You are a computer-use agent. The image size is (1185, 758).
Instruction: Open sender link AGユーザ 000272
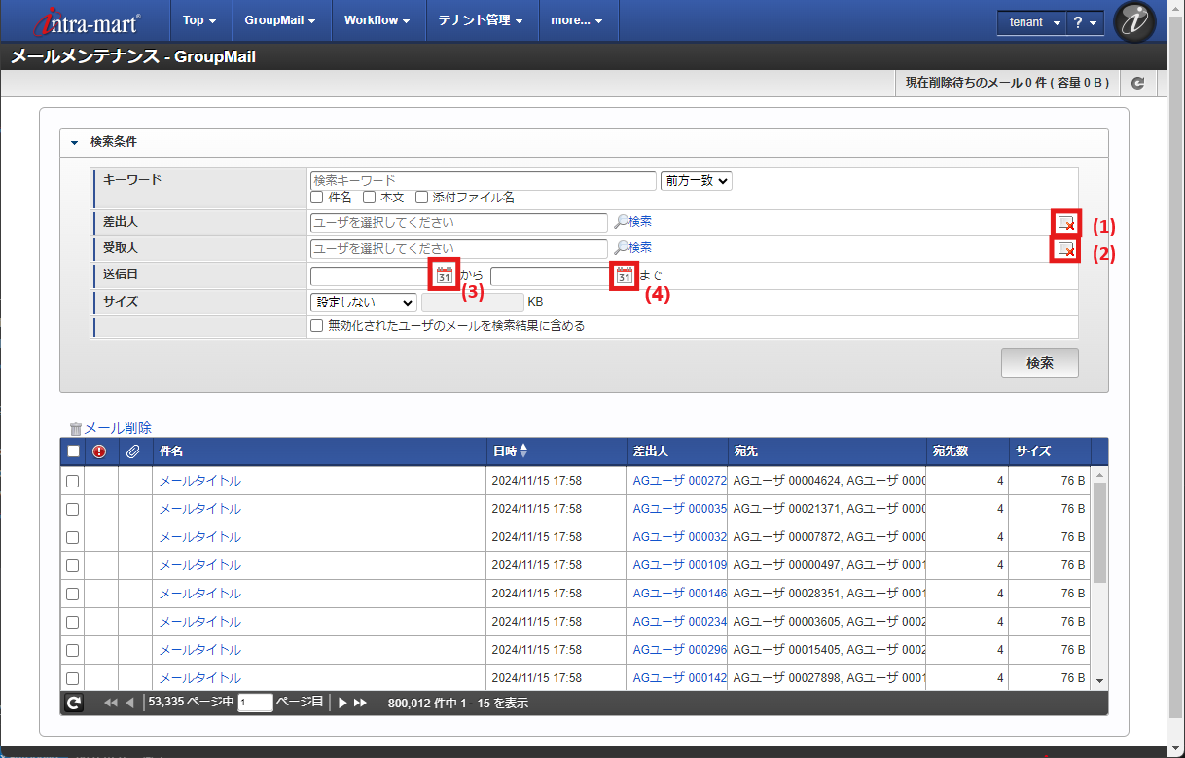[679, 481]
